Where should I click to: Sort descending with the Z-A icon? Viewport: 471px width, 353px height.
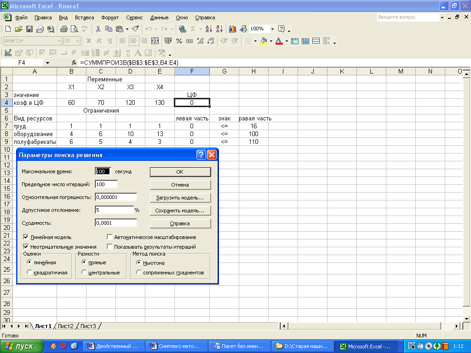click(x=219, y=29)
